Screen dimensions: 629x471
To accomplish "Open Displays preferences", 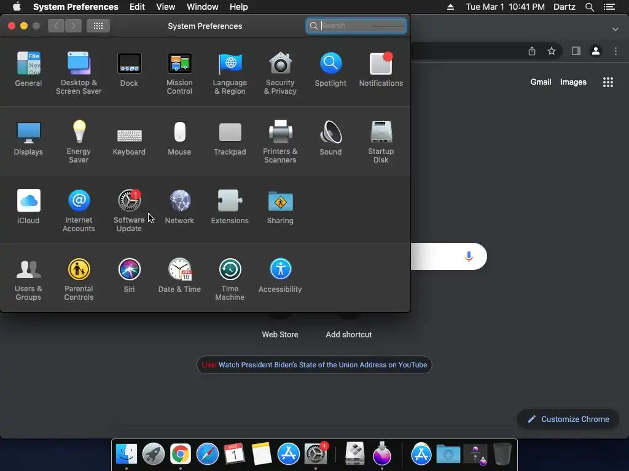I will [x=28, y=138].
